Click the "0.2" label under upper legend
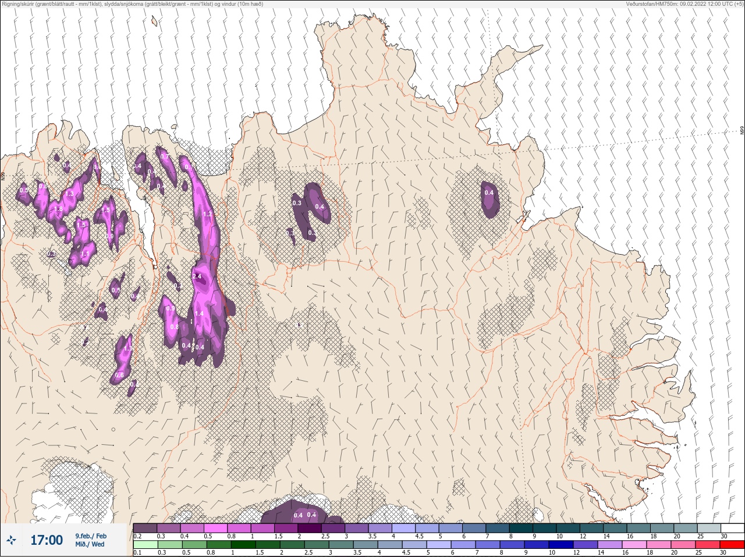745x557 pixels. (x=138, y=536)
